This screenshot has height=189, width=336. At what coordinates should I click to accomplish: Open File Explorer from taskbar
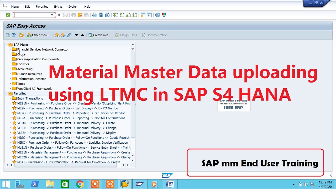point(50,184)
